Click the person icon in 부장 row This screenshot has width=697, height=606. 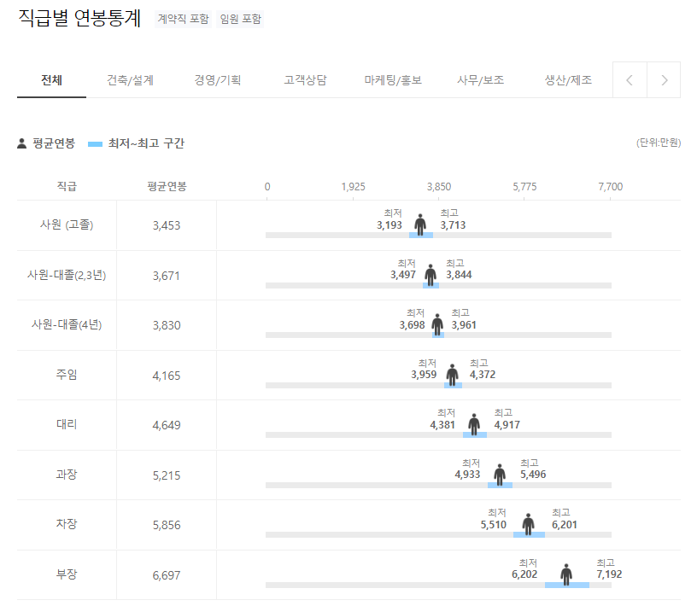565,574
